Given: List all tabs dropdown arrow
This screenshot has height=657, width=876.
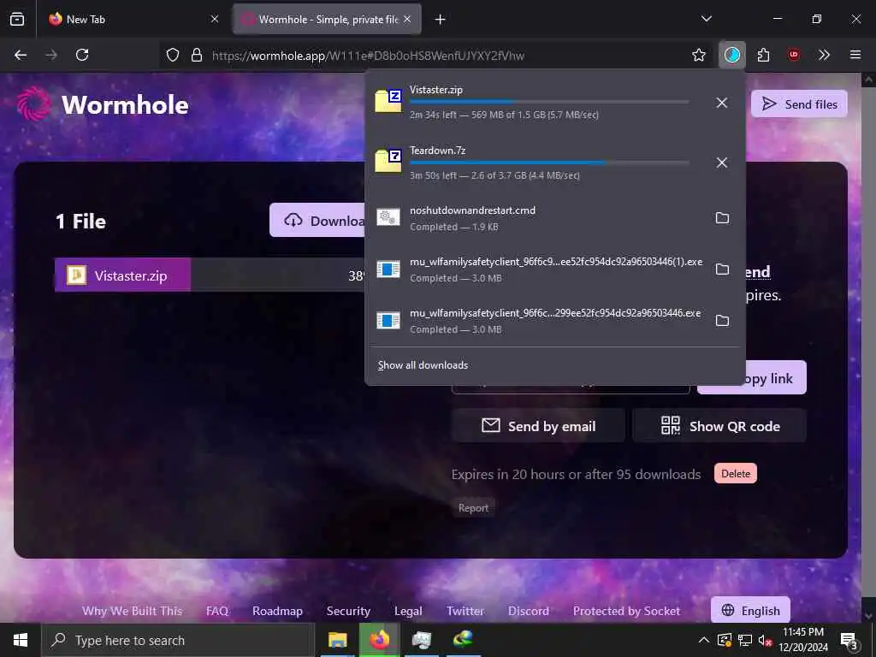Looking at the screenshot, I should coord(706,19).
